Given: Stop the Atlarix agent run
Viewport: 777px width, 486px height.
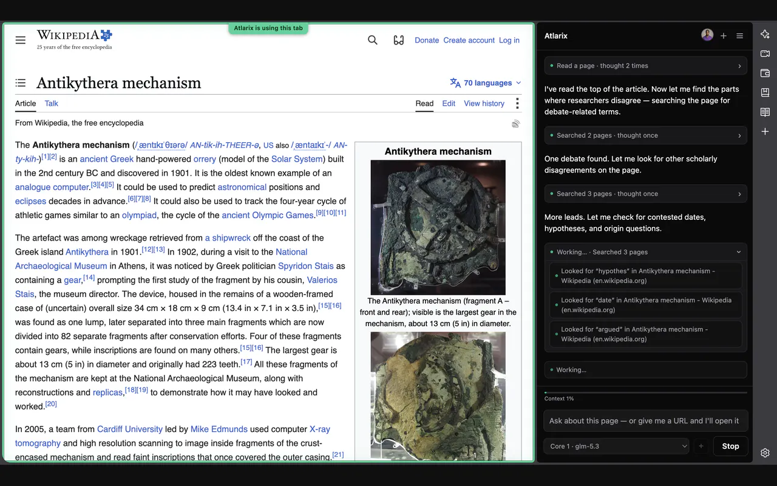Looking at the screenshot, I should point(730,446).
